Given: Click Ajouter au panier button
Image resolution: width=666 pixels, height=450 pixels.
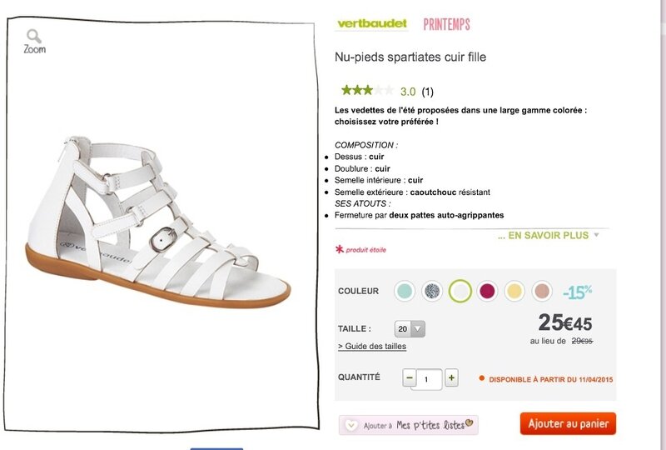Looking at the screenshot, I should pyautogui.click(x=568, y=423).
